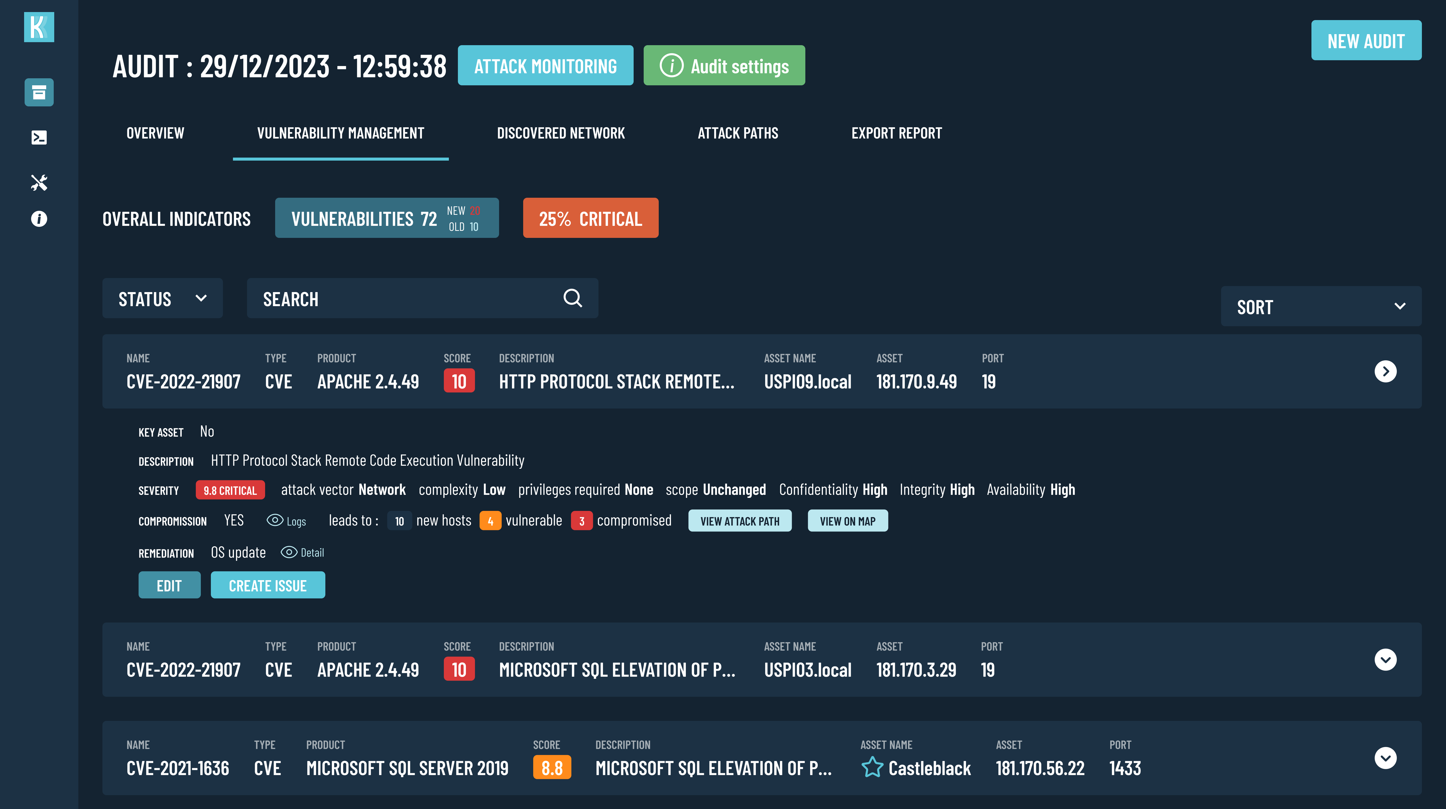1446x809 pixels.
Task: Click port 1433 value
Action: coord(1125,768)
